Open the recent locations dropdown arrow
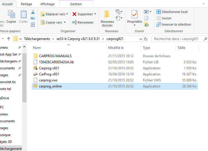This screenshot has width=208, height=151. pyautogui.click(x=3, y=39)
